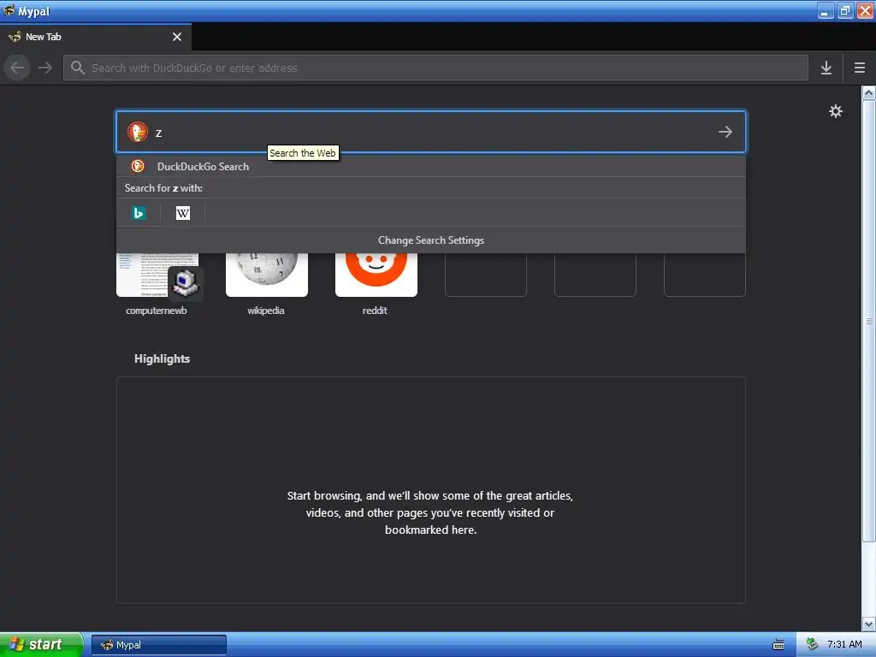
Task: Restore down the Mypal window
Action: 845,10
